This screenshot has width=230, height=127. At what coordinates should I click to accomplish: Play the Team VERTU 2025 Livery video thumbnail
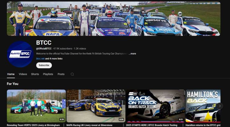(x=36, y=106)
